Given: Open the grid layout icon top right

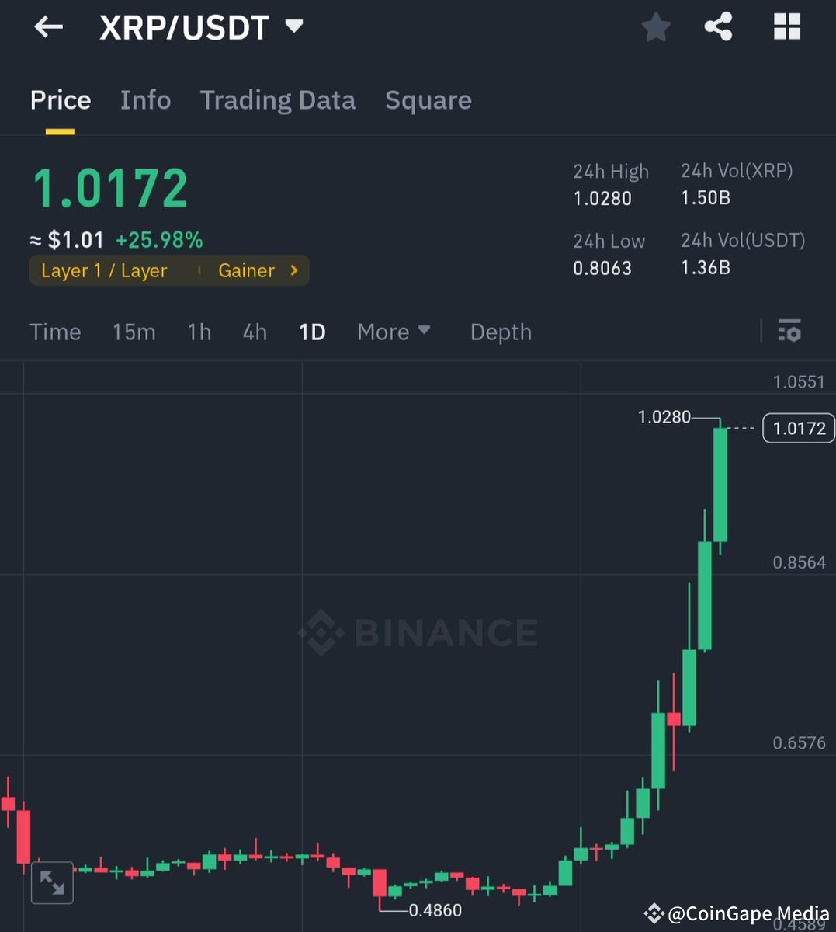Looking at the screenshot, I should point(787,26).
